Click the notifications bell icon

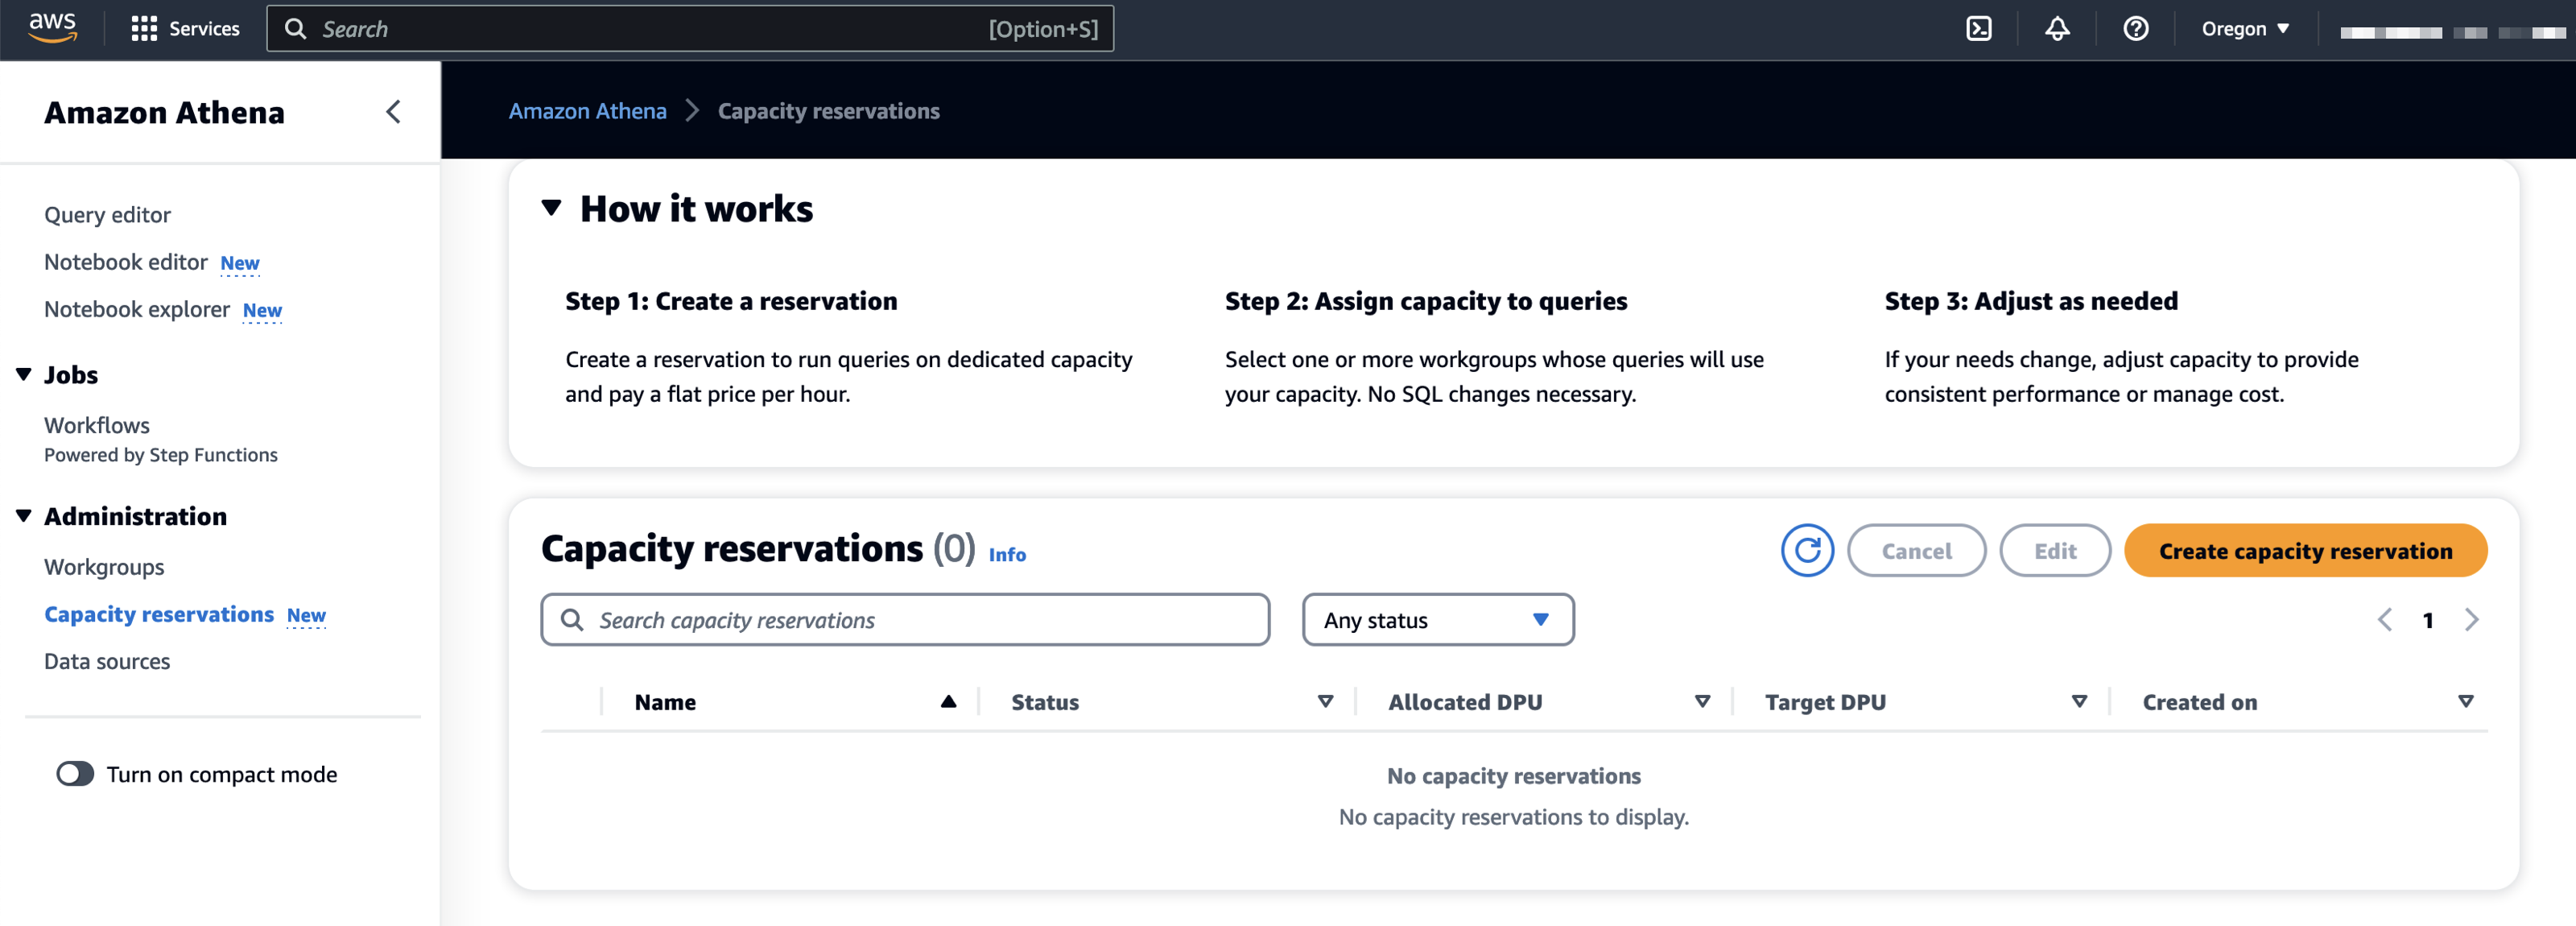pos(2057,30)
